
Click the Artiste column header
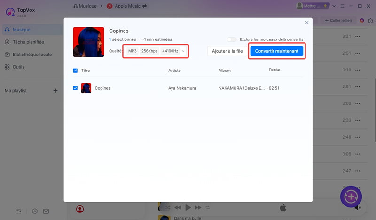tap(174, 71)
